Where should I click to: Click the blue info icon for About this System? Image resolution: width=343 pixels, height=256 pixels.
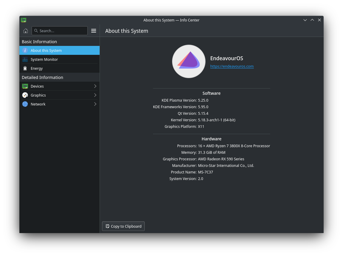(x=25, y=50)
